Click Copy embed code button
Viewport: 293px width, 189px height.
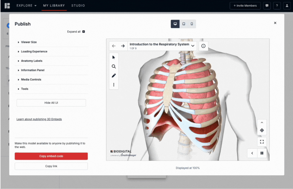coord(51,156)
